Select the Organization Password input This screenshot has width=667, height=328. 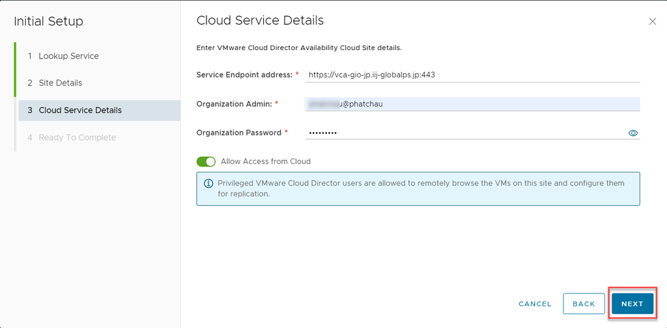(x=462, y=133)
